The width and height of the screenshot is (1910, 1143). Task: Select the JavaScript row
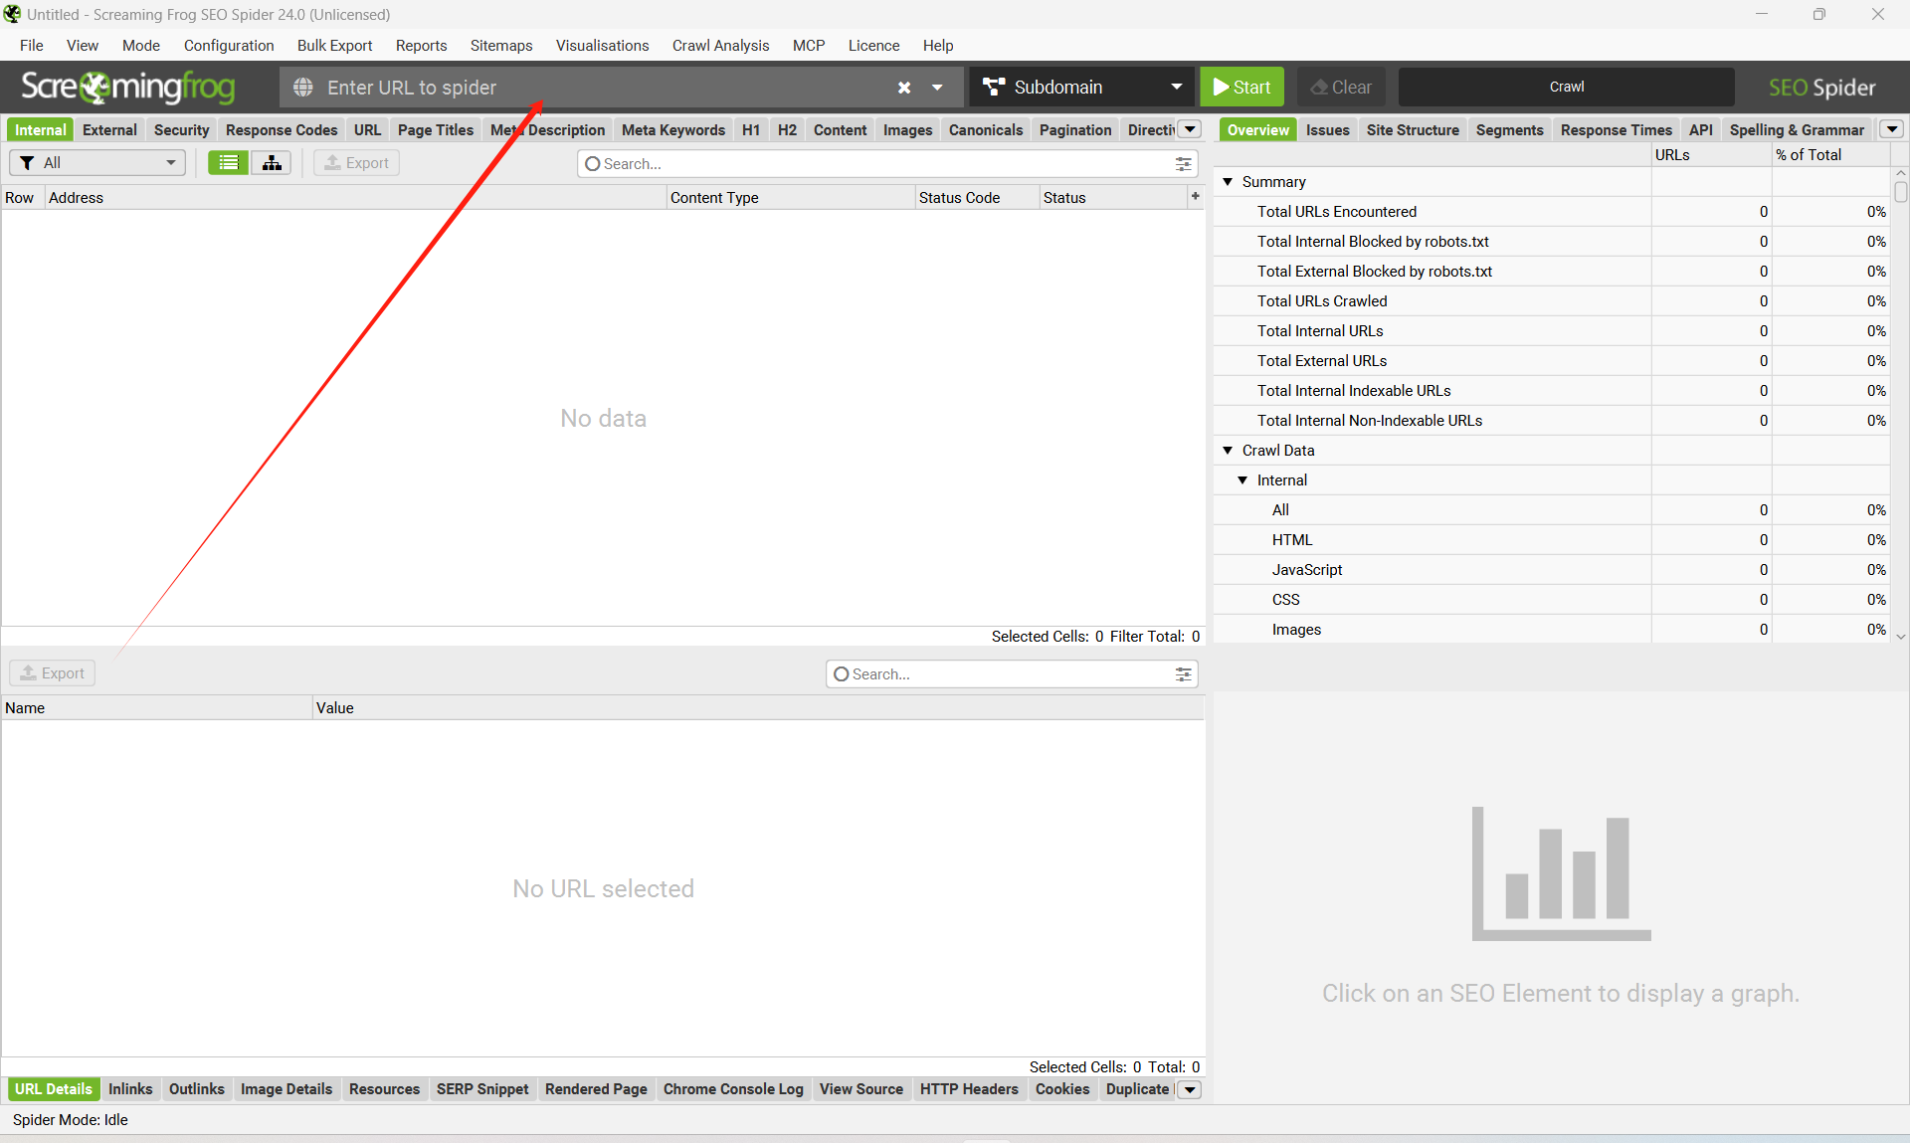point(1552,570)
